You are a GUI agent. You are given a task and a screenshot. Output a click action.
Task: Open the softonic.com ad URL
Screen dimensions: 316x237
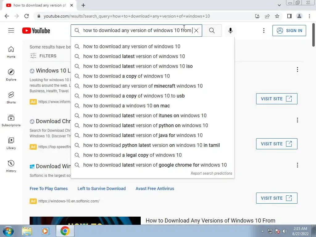pyautogui.click(x=69, y=201)
